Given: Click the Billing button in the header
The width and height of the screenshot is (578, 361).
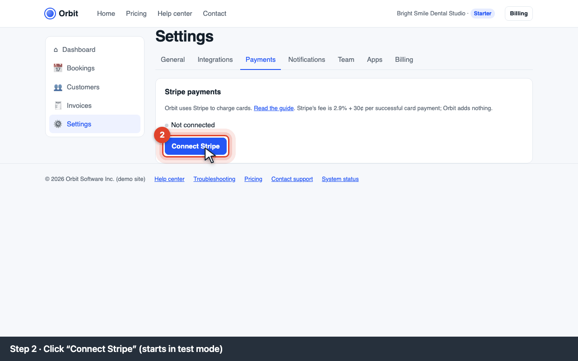Looking at the screenshot, I should (x=519, y=14).
